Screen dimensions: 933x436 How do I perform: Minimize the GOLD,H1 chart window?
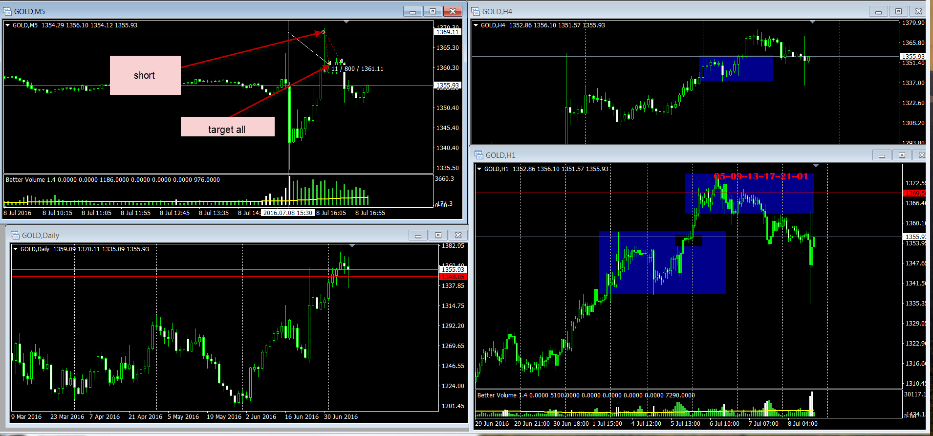coord(882,155)
